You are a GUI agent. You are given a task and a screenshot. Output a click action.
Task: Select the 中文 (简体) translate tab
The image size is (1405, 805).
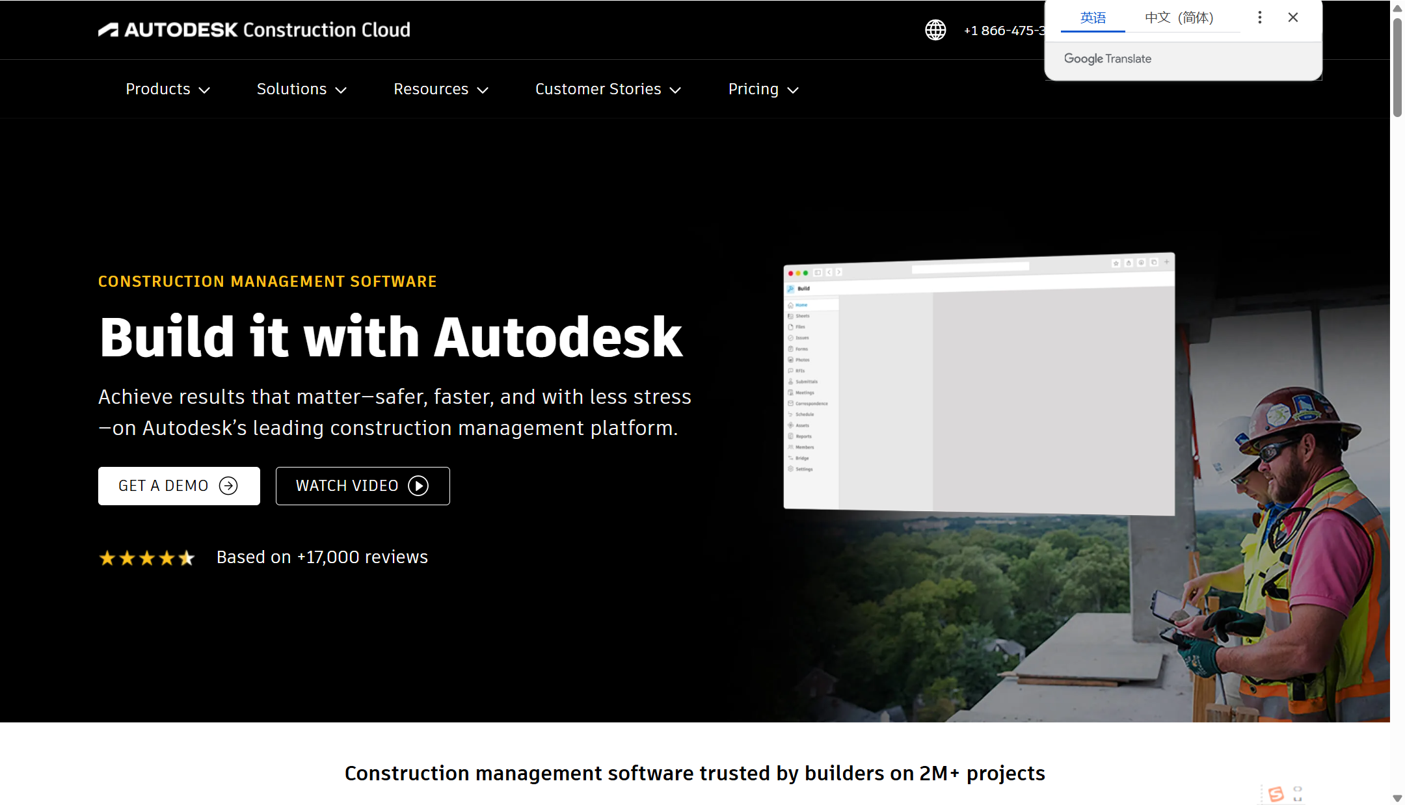click(x=1179, y=18)
